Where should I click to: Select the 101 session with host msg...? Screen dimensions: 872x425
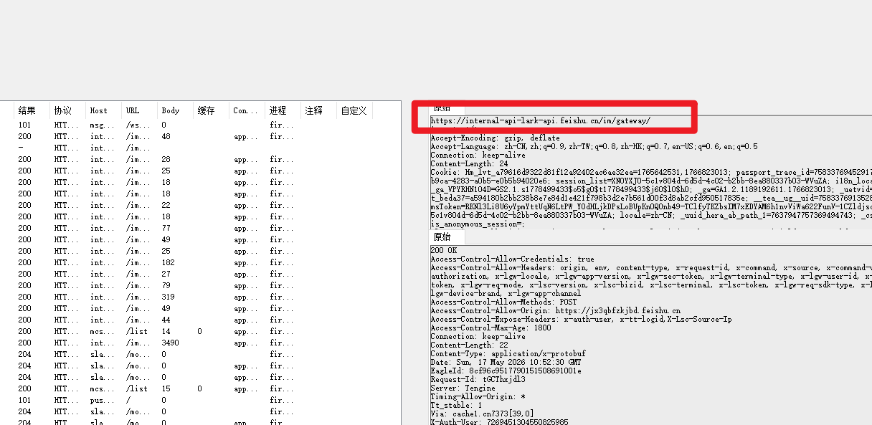click(x=201, y=125)
